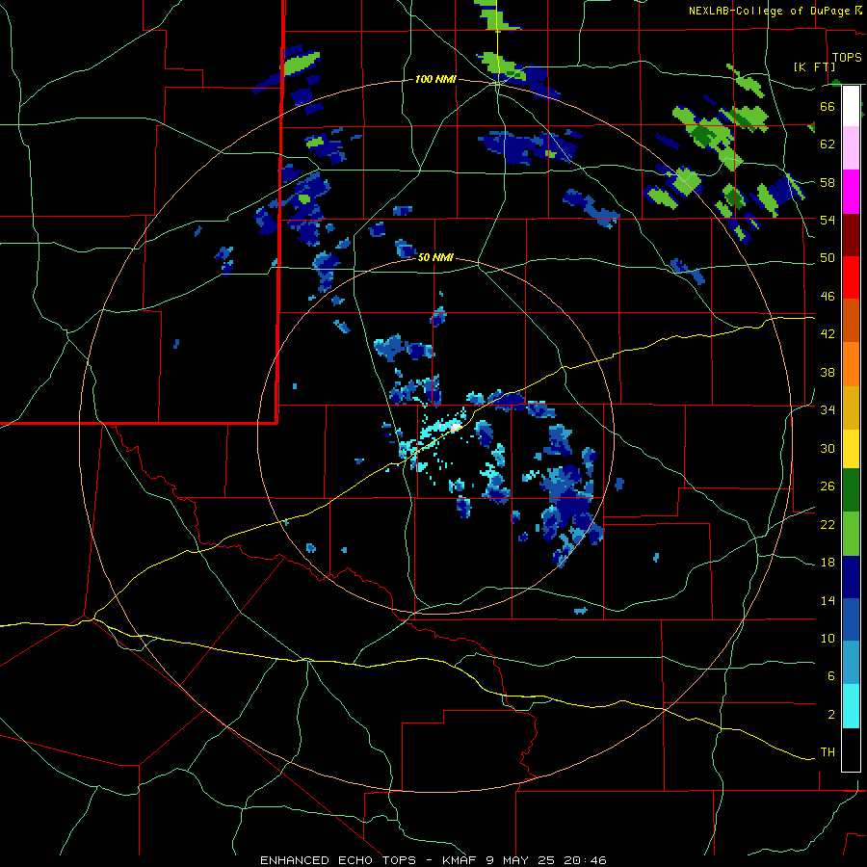The image size is (867, 867).
Task: Click the 50 value on the legend scale
Action: 828,258
